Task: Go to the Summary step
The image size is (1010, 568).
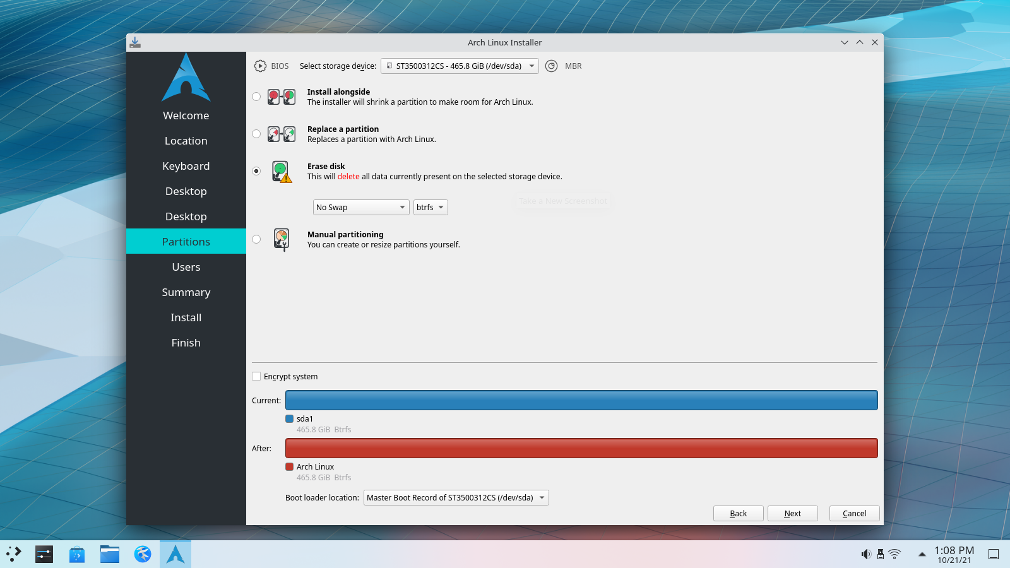Action: [186, 292]
